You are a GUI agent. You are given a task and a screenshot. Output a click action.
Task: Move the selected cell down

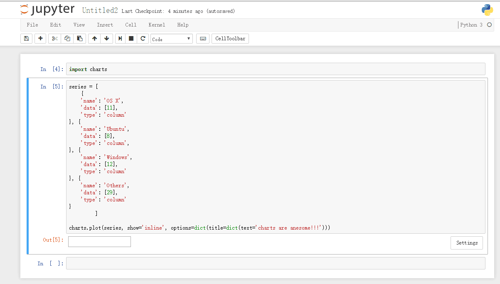pyautogui.click(x=107, y=39)
